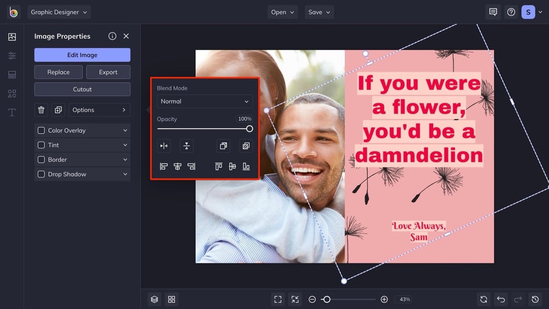Enable the Border checkbox

[41, 159]
